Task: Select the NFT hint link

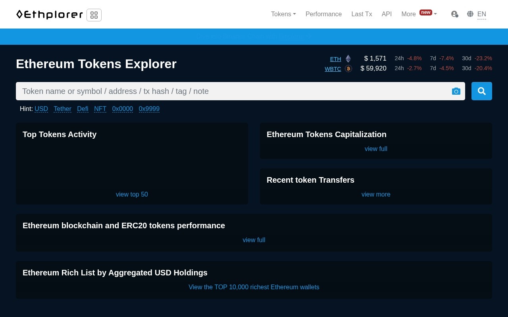Action: click(100, 109)
